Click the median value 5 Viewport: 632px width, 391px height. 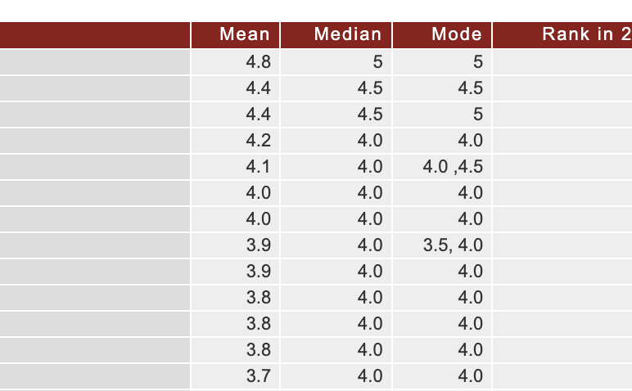(377, 62)
